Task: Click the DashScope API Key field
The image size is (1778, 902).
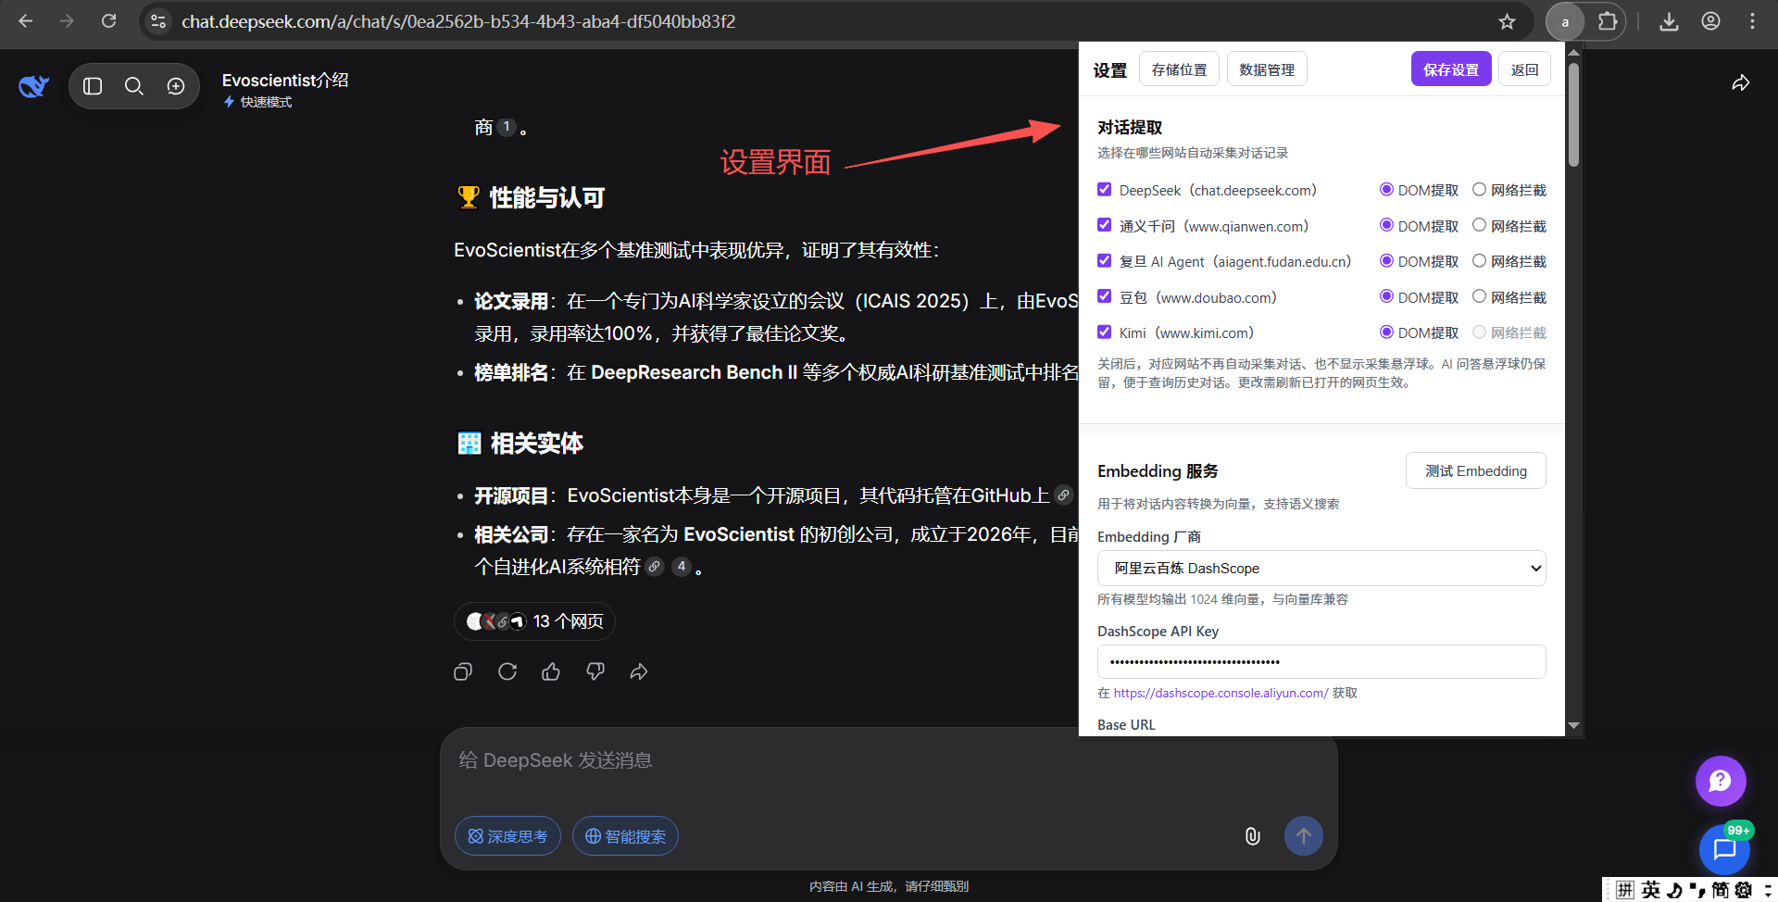Action: (1321, 661)
